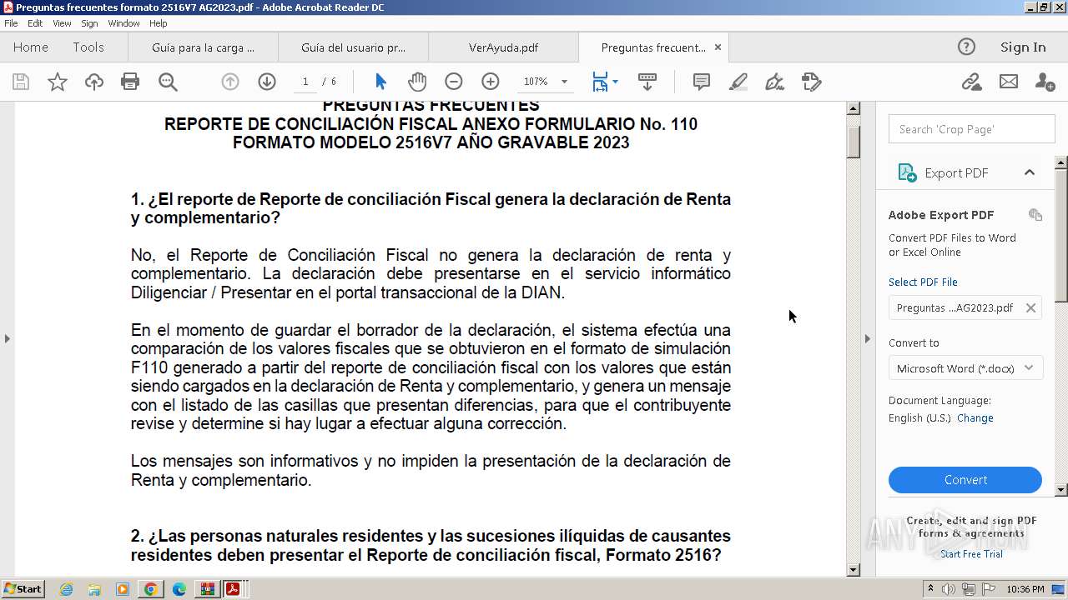Viewport: 1068px width, 600px height.
Task: Open Microsoft Edge from the taskbar
Action: (x=179, y=589)
